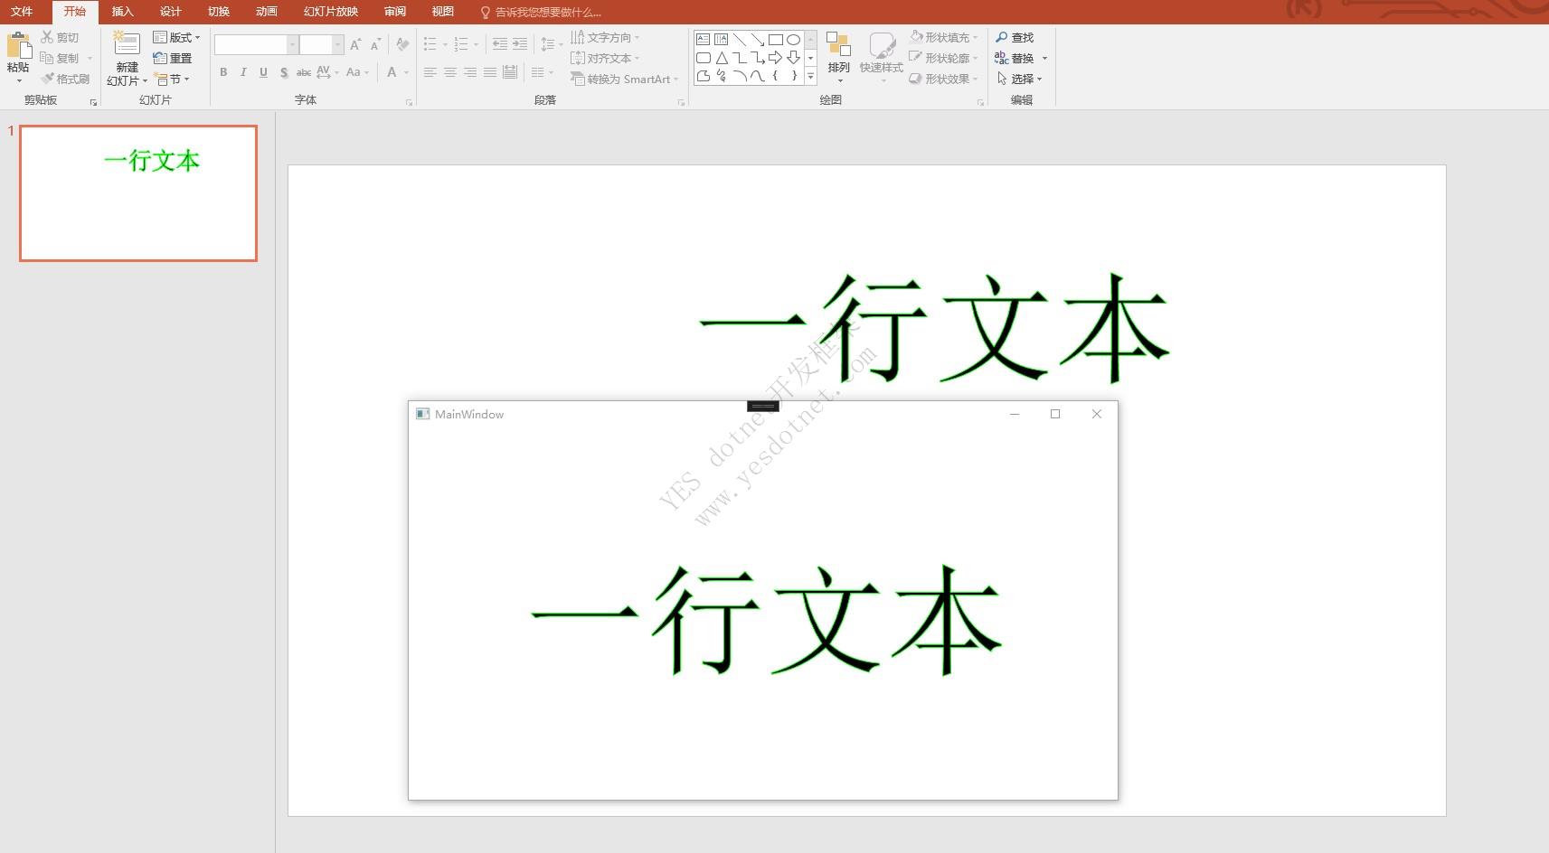Click the Tell Me (告诉我您想要做什么) search box
The image size is (1549, 853).
tap(541, 13)
